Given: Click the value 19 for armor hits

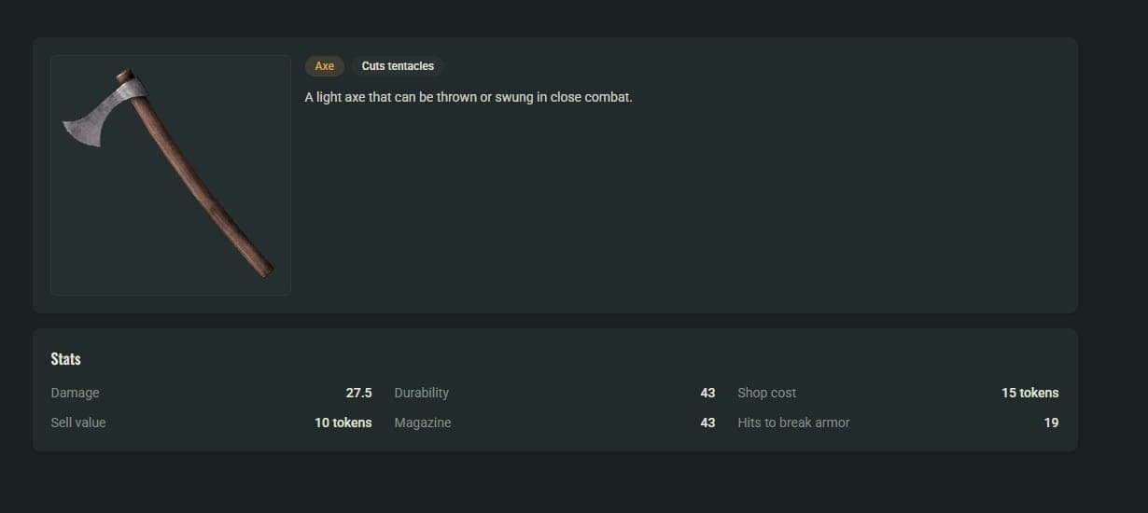Looking at the screenshot, I should pos(1051,423).
